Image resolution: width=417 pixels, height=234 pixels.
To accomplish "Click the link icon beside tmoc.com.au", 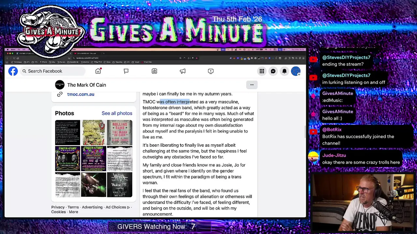I will tap(60, 94).
